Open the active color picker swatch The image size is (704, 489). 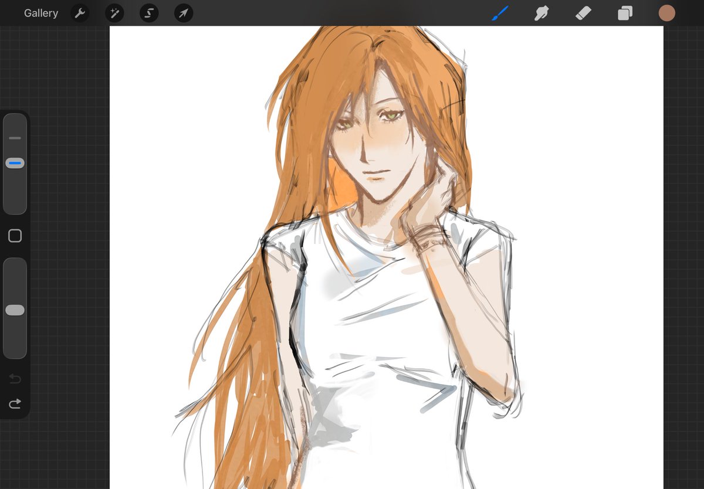coord(666,13)
